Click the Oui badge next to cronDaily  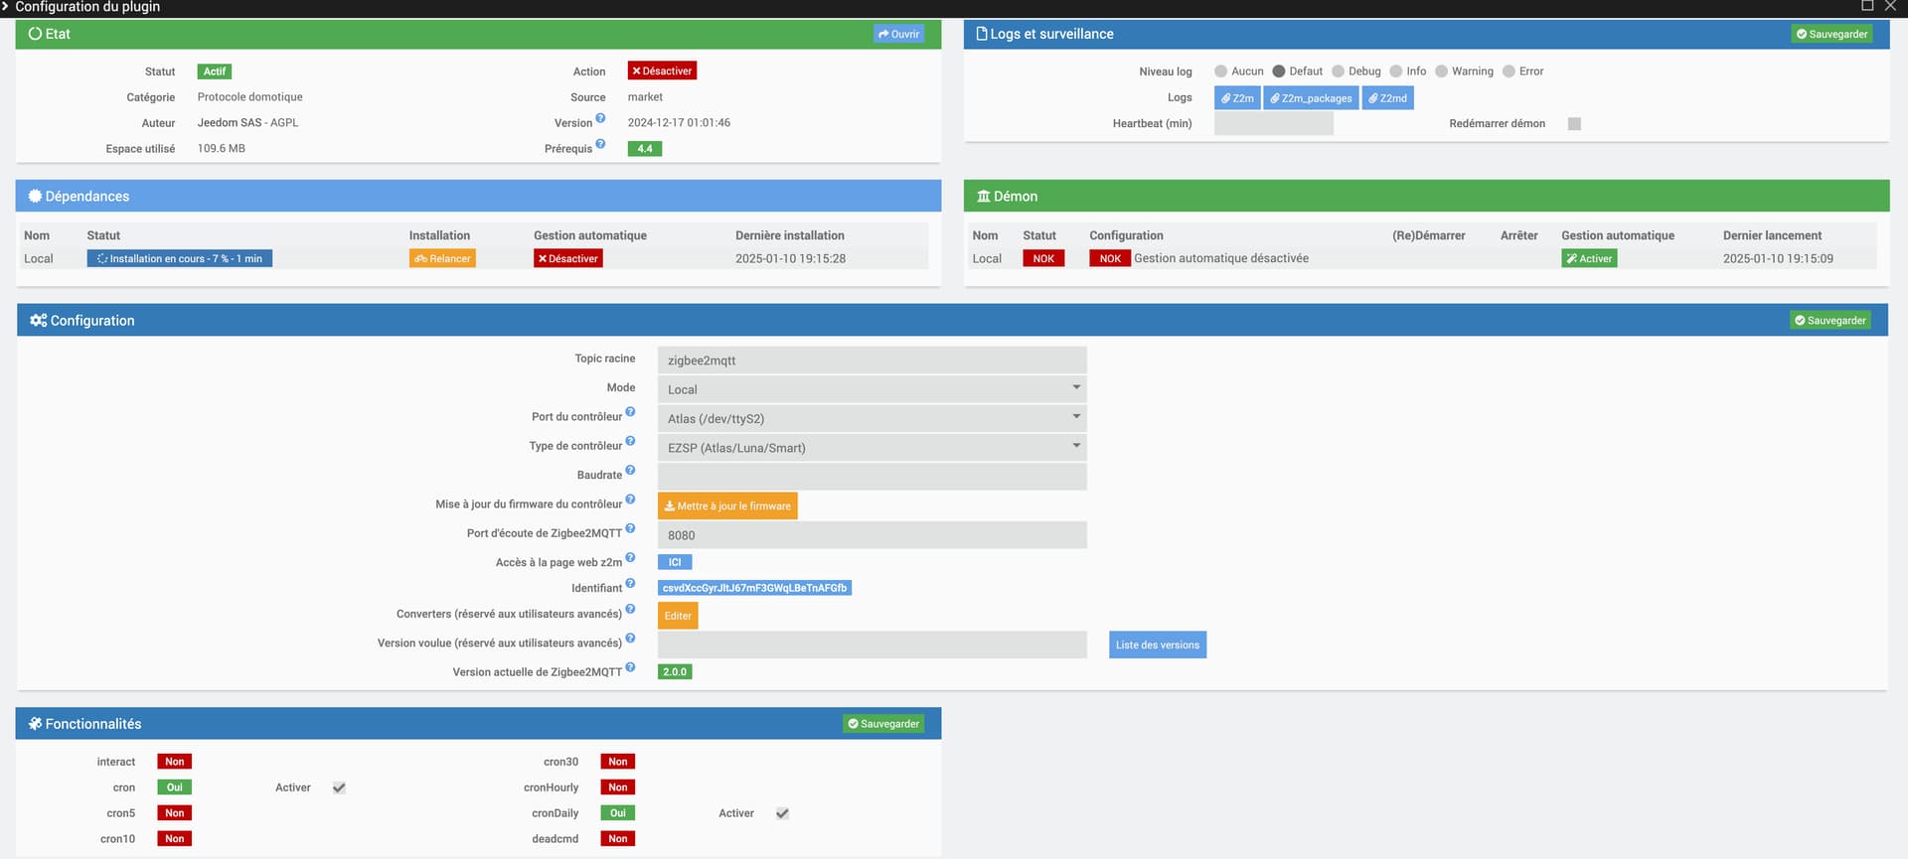(618, 813)
